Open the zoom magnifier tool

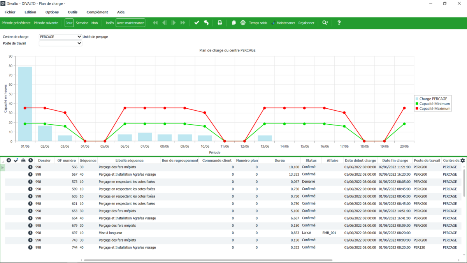coord(325,23)
